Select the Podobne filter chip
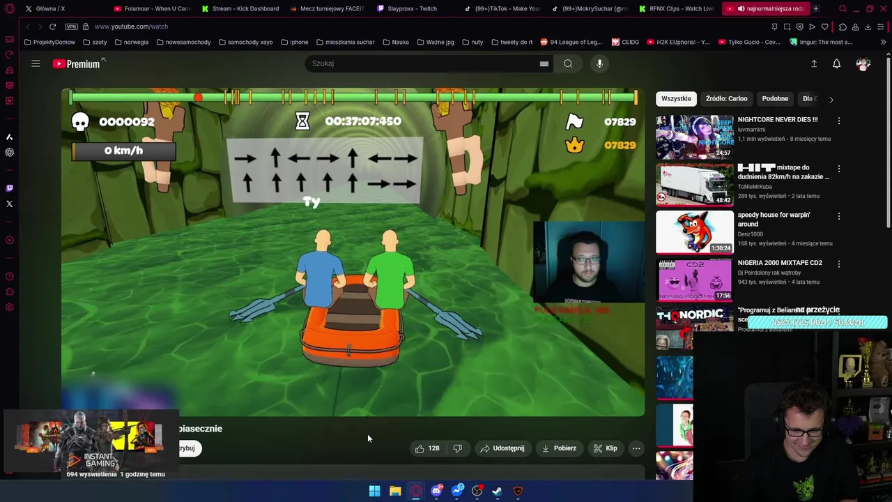 click(x=775, y=98)
